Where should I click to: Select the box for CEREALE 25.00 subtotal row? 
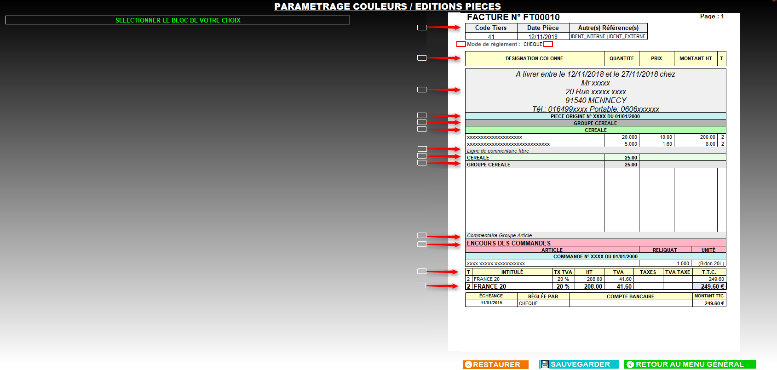pyautogui.click(x=421, y=156)
